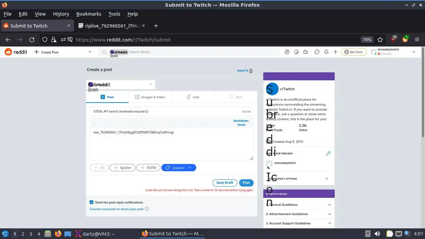Open the uBlock Origin extension icon
Viewport: 425px width, 239px height.
tap(393, 39)
